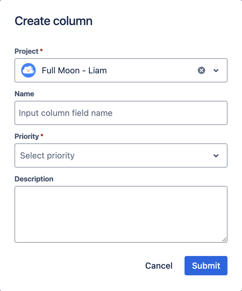
Task: Click the "Select priority" placeholder text
Action: click(x=47, y=155)
